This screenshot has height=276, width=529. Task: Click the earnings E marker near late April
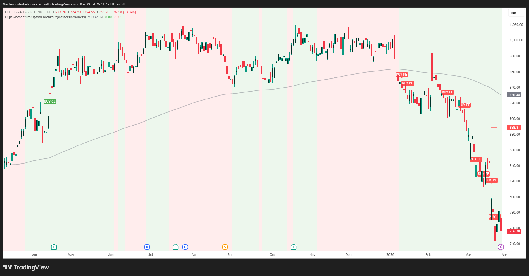tap(54, 247)
